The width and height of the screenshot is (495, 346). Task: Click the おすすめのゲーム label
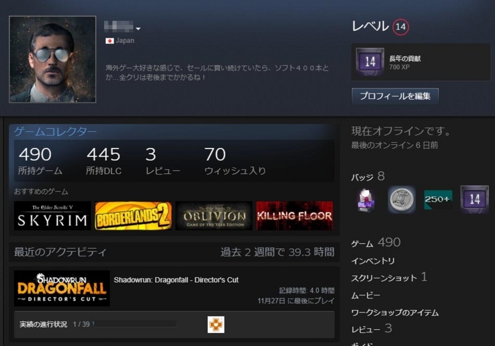pos(41,191)
